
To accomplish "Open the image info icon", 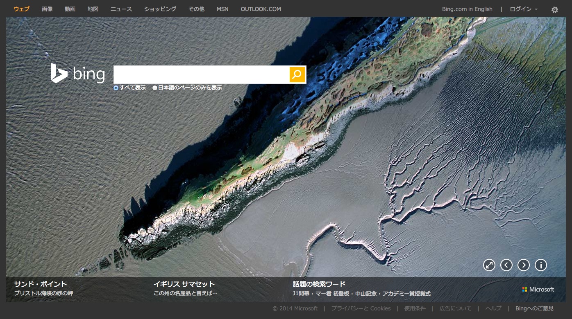I will [x=541, y=265].
